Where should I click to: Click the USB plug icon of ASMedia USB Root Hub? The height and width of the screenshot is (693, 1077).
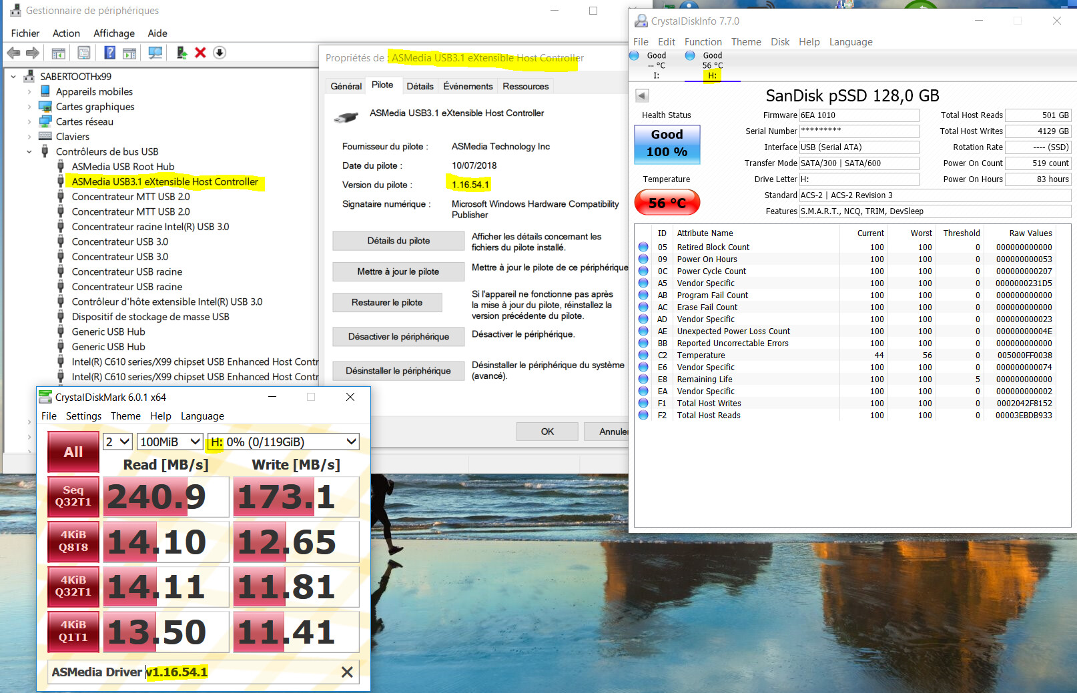61,166
